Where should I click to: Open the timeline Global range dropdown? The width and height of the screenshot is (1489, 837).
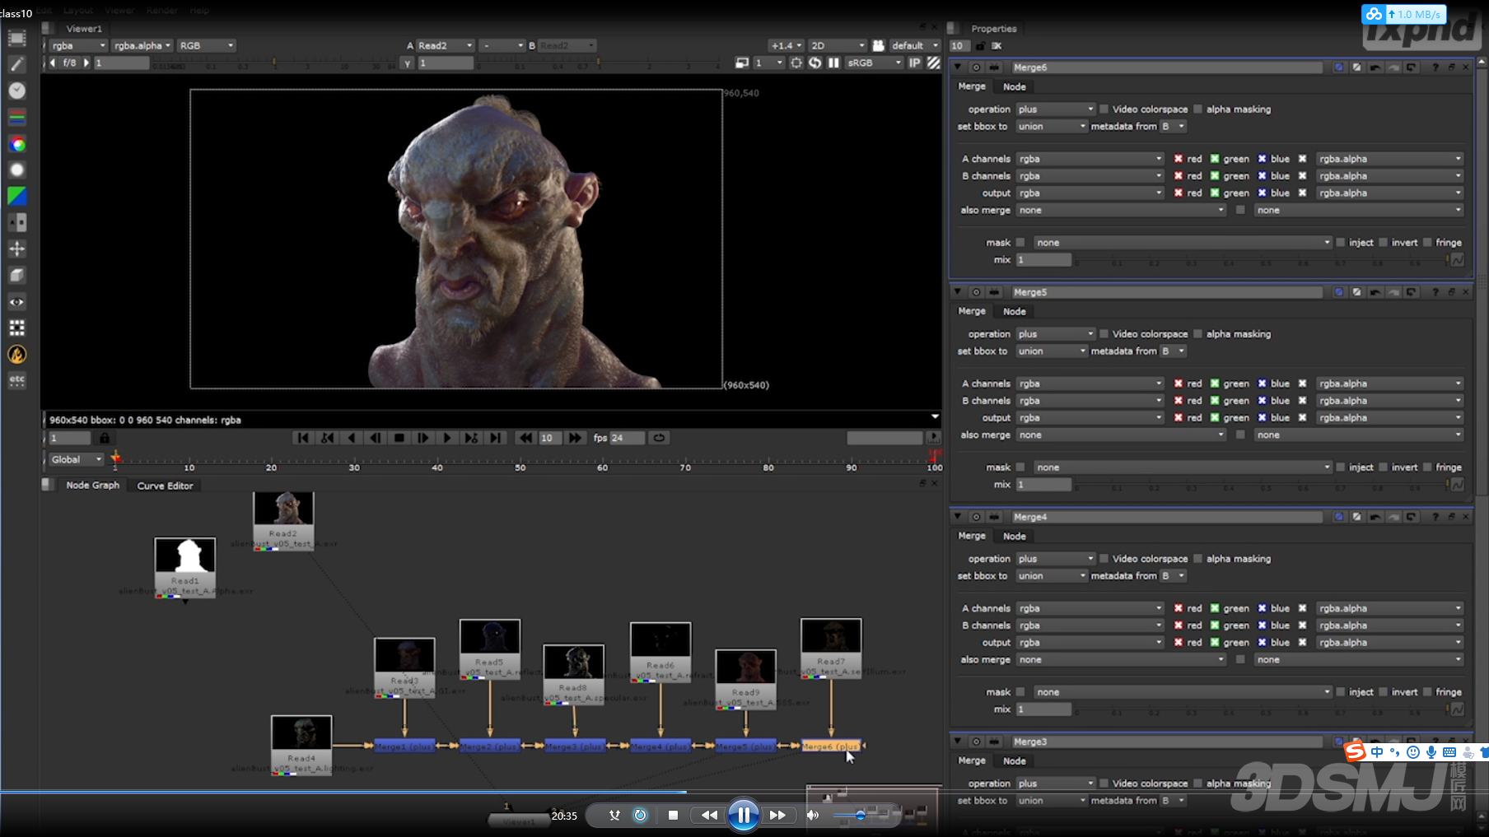[x=76, y=459]
